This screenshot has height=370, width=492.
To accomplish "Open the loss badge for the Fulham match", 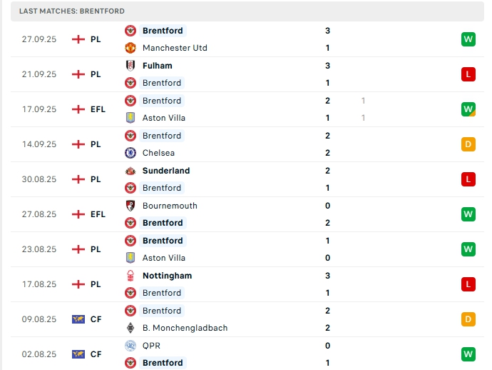I will click(468, 74).
